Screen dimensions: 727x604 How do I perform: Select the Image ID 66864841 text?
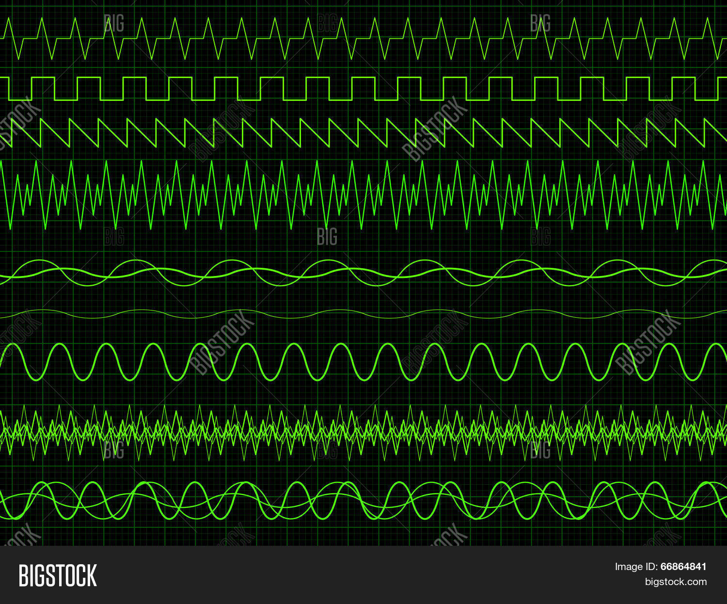[x=661, y=566]
